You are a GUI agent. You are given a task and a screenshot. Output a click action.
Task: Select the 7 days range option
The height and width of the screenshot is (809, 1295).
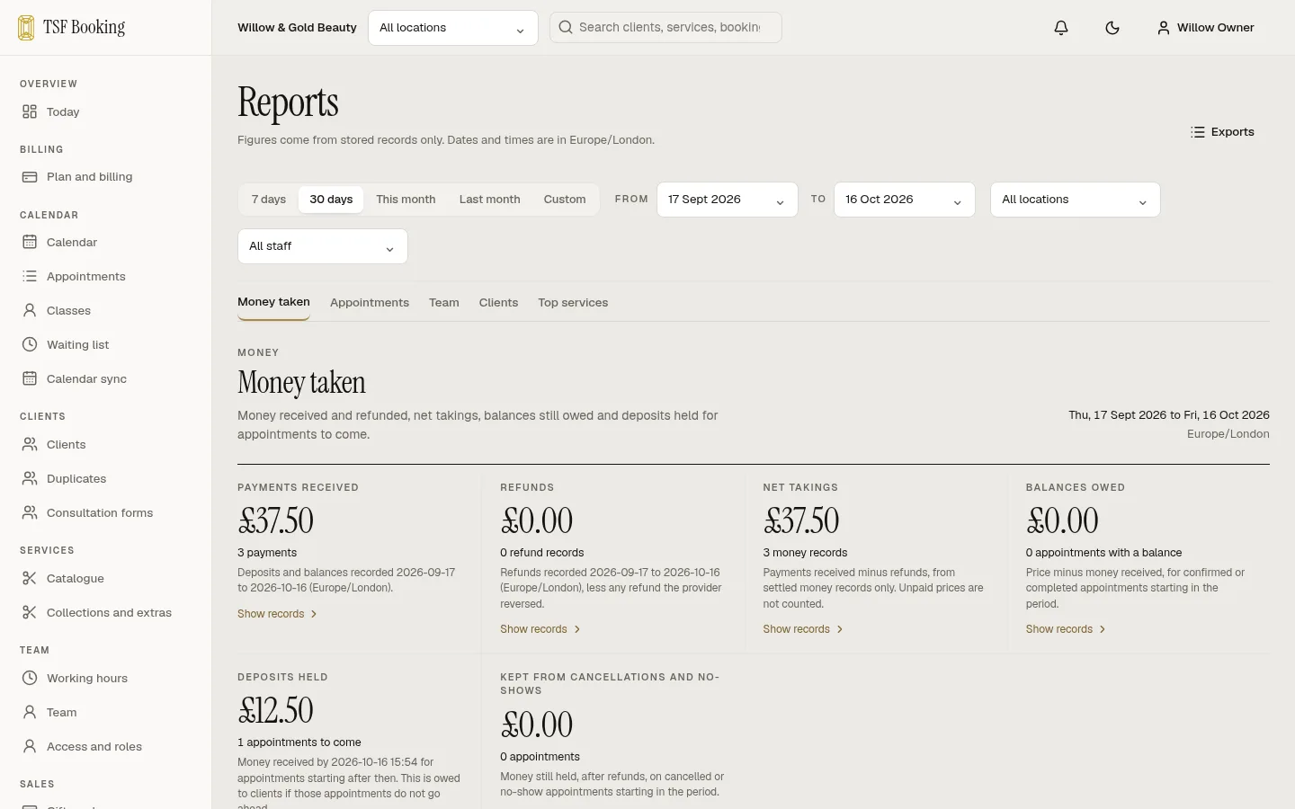click(269, 200)
